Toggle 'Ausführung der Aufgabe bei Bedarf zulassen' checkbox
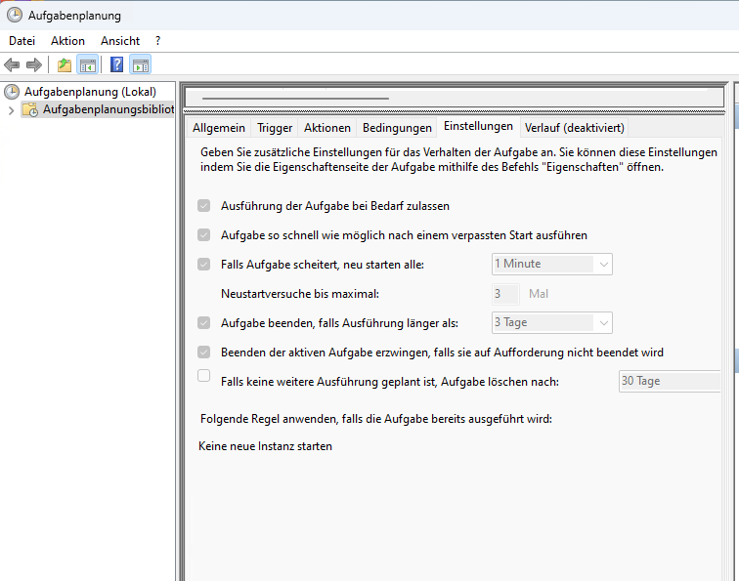This screenshot has height=581, width=739. pyautogui.click(x=203, y=206)
